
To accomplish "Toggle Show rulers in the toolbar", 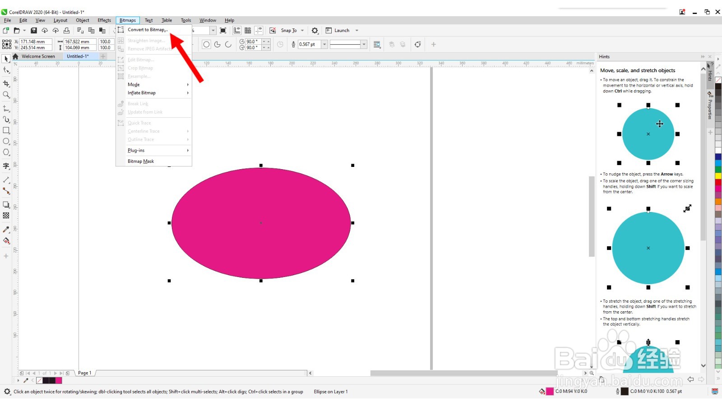I will pos(237,30).
